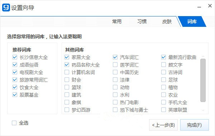Uncheck the 长沙信息大全 dictionary
This screenshot has height=136, width=215.
15,57
